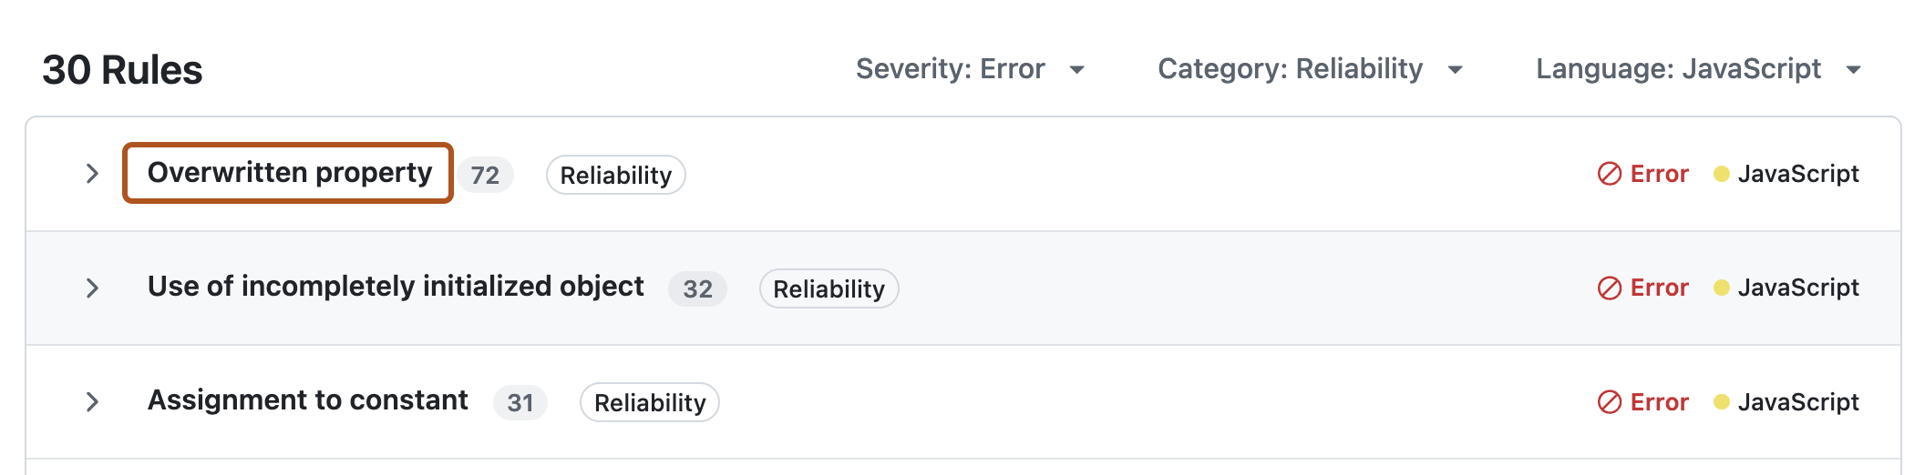
Task: Open the Category: Reliability filter dropdown
Action: pos(1310,69)
